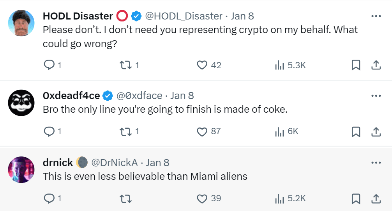Bookmark 0xdeadf4ce's tweet
The height and width of the screenshot is (211, 392).
coord(356,132)
